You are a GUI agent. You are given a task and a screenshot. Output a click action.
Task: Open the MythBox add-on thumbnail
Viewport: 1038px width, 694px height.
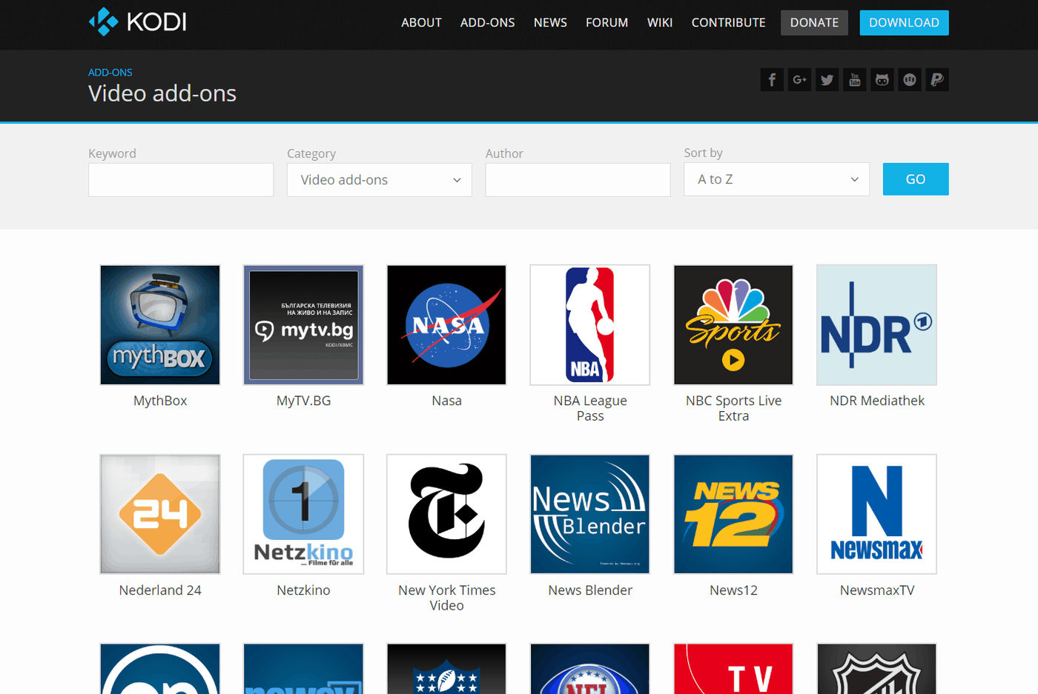pos(160,325)
